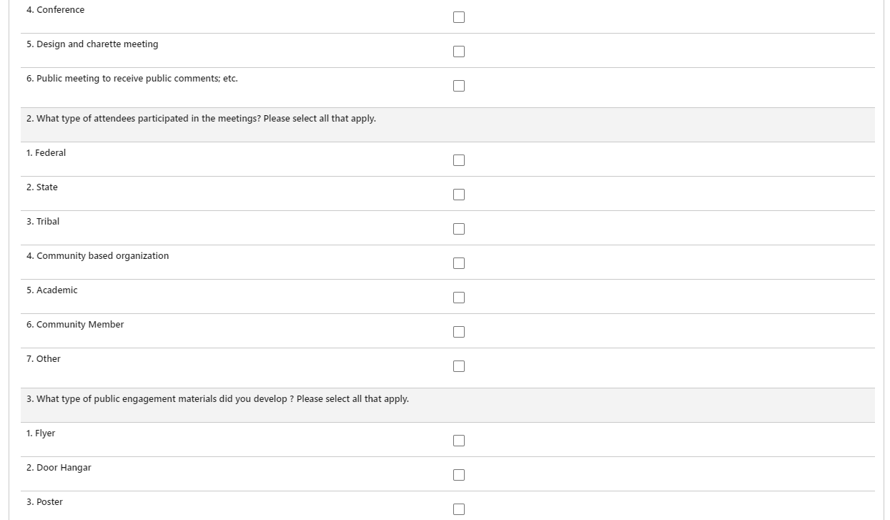The width and height of the screenshot is (890, 520).
Task: Tick the Design and charette meeting box
Action: (x=459, y=51)
